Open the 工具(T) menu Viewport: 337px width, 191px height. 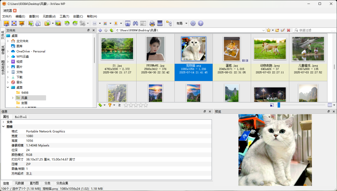click(x=64, y=16)
